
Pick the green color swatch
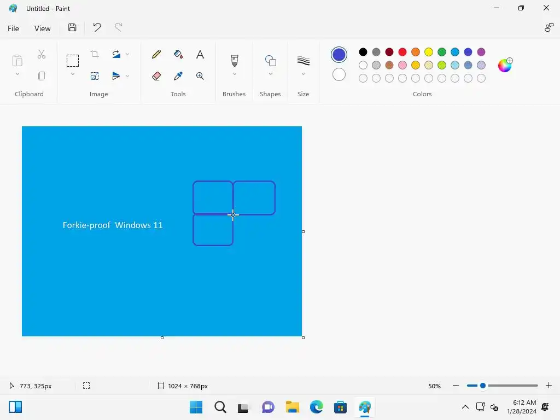click(442, 52)
